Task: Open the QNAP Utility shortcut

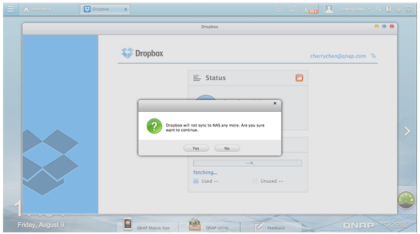Action: click(x=209, y=226)
